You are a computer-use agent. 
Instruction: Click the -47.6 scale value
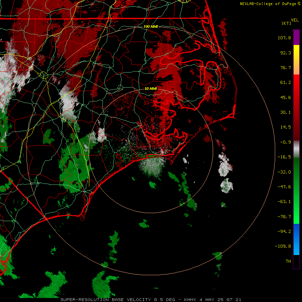[284, 187]
